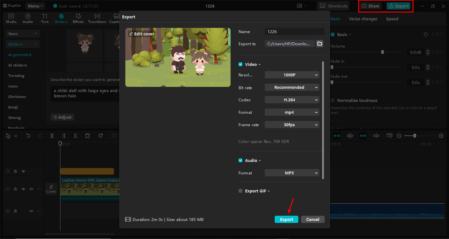This screenshot has width=449, height=239.
Task: Hide the main video track eye icon
Action: pyautogui.click(x=24, y=189)
